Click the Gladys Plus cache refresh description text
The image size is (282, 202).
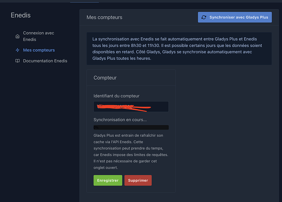[x=131, y=151]
